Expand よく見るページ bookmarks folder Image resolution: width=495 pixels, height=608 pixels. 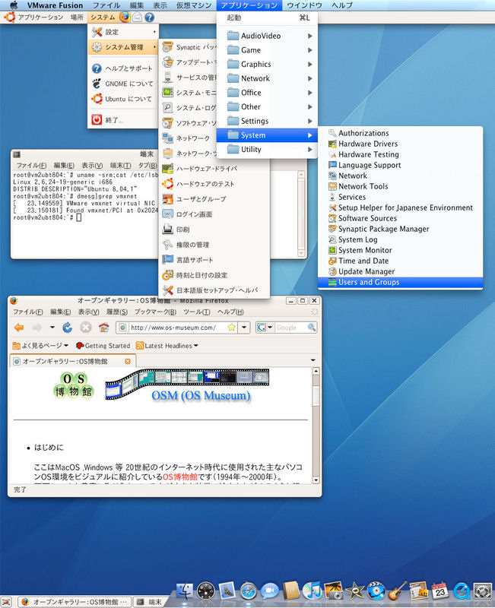point(40,346)
